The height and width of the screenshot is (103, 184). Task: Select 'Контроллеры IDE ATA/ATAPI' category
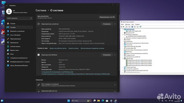point(133,47)
